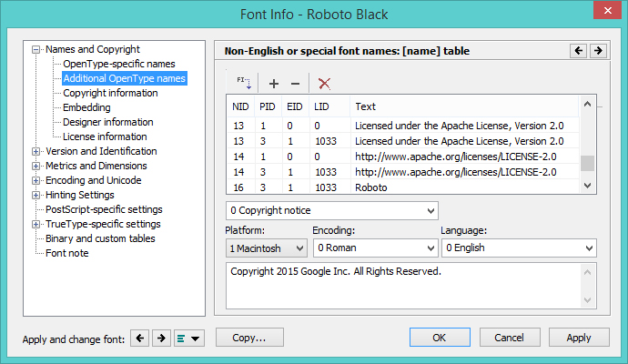Expand the Version and Identification tree node
This screenshot has width=628, height=364.
[x=36, y=151]
